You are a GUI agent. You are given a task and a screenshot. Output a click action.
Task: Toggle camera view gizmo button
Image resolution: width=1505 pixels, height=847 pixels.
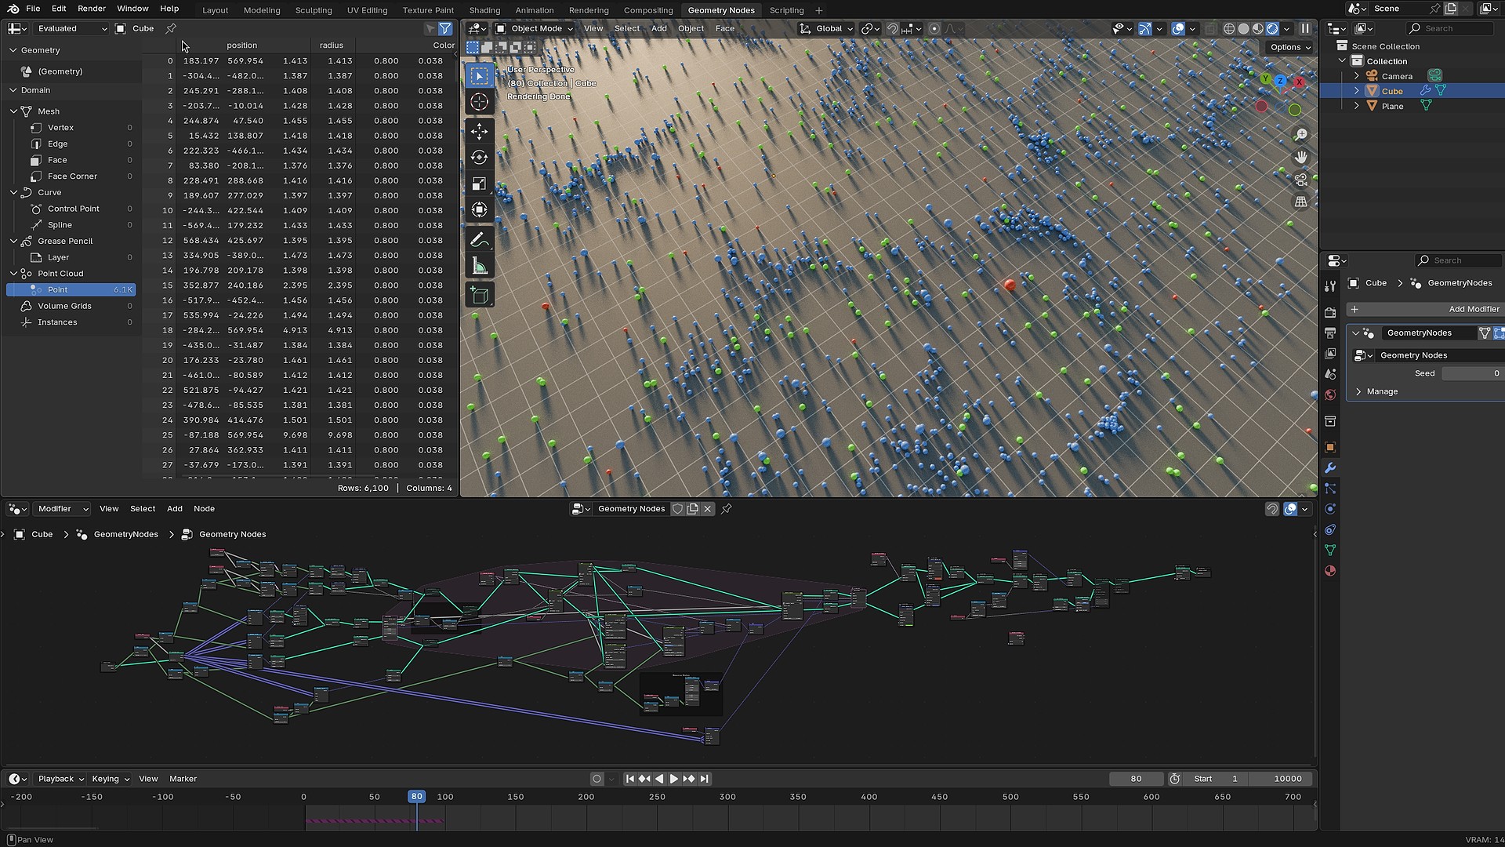click(1300, 180)
